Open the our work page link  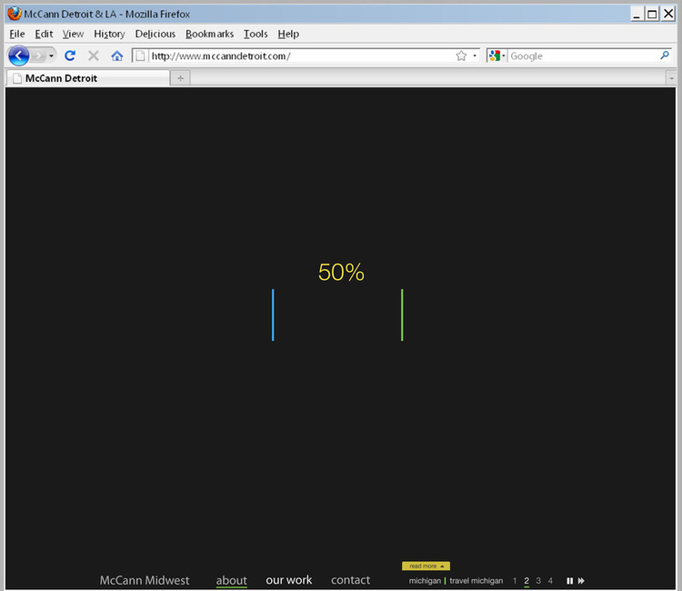(x=288, y=580)
